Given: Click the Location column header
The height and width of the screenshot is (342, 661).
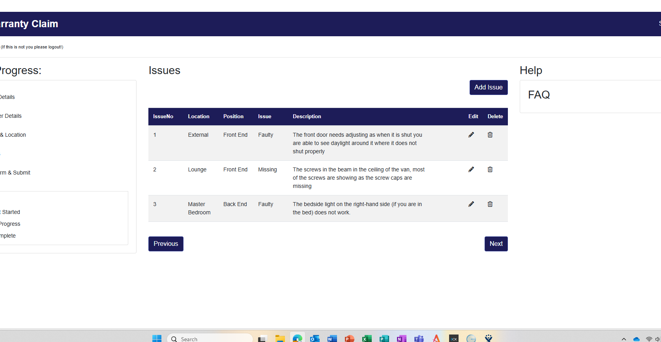Looking at the screenshot, I should tap(198, 117).
